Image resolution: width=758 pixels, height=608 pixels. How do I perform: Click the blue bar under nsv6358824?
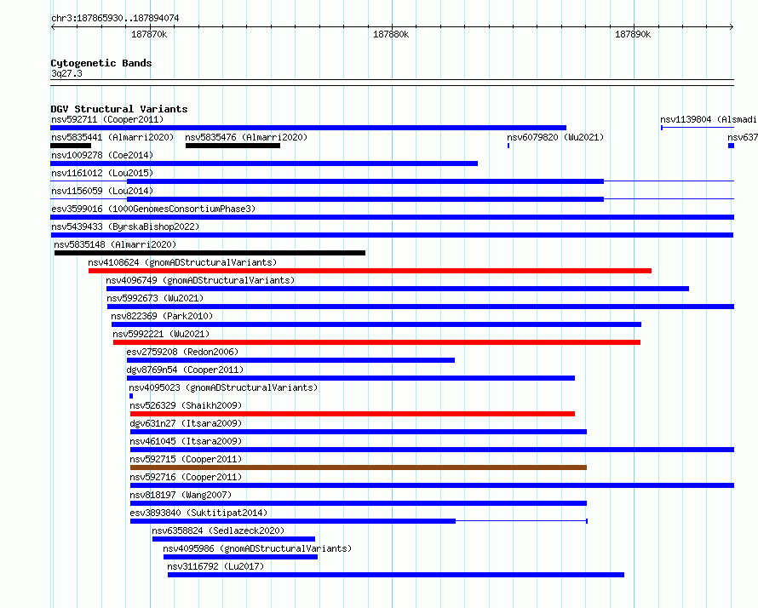pos(233,539)
